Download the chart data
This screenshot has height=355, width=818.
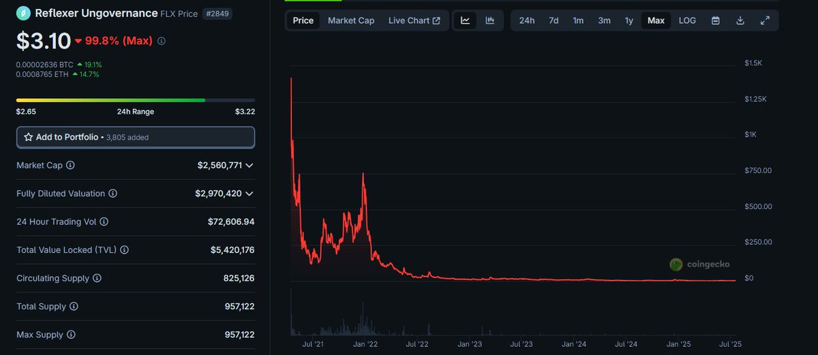tap(740, 20)
